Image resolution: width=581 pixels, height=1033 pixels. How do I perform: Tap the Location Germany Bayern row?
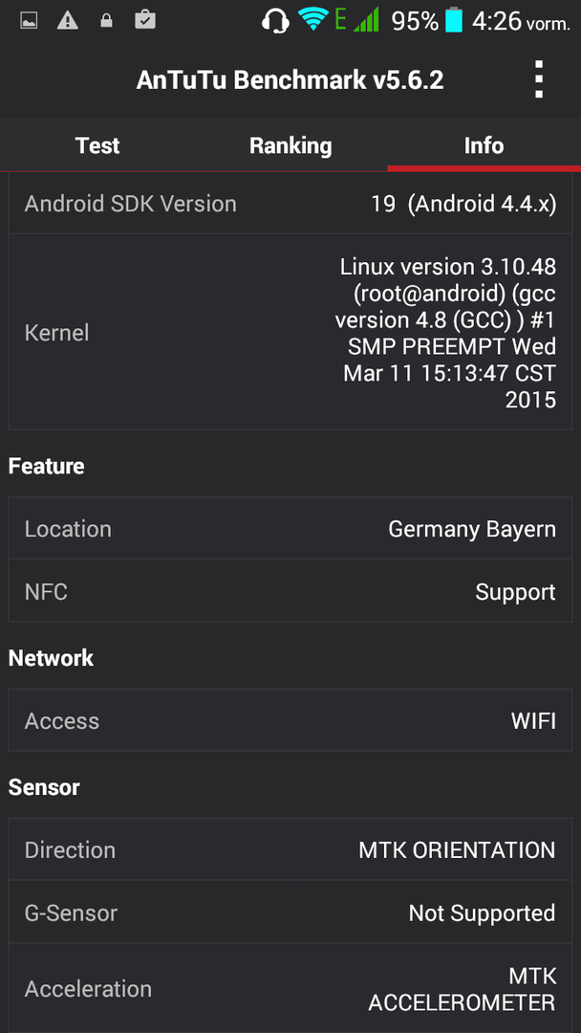[x=290, y=528]
